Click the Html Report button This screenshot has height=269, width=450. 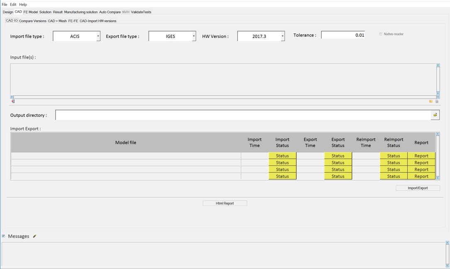click(225, 204)
